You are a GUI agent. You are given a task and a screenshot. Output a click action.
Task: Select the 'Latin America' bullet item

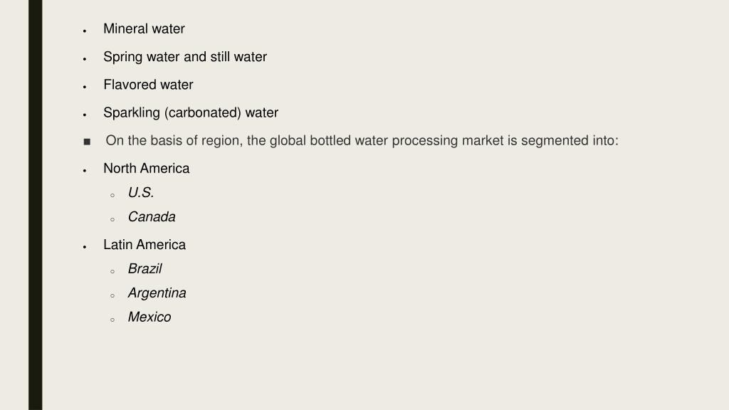coord(145,245)
